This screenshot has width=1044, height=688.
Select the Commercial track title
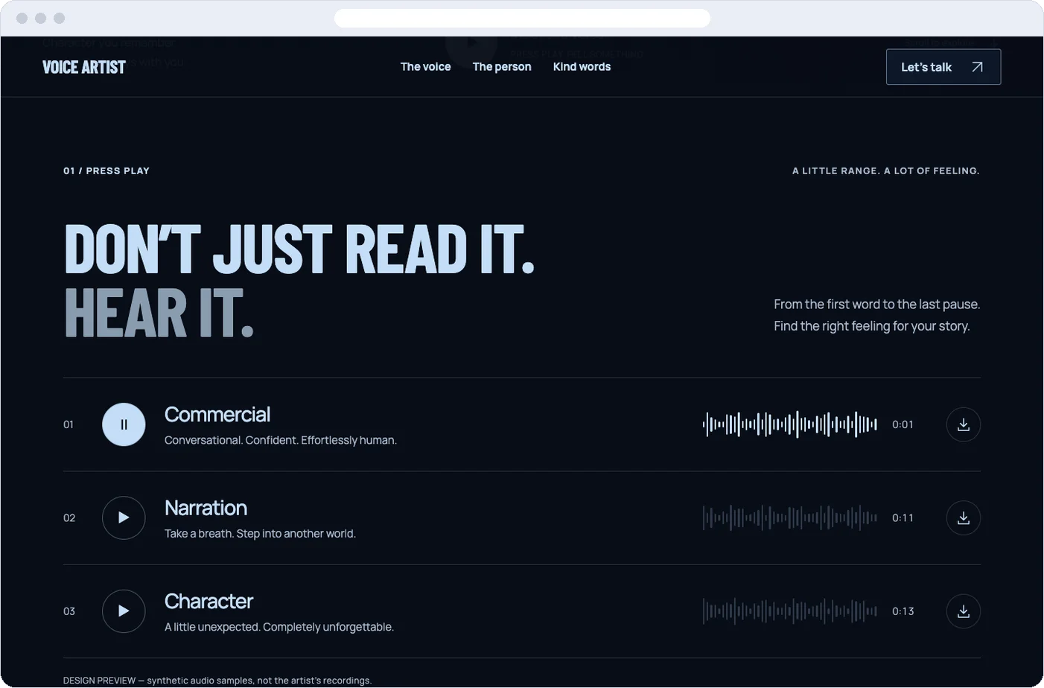[217, 415]
